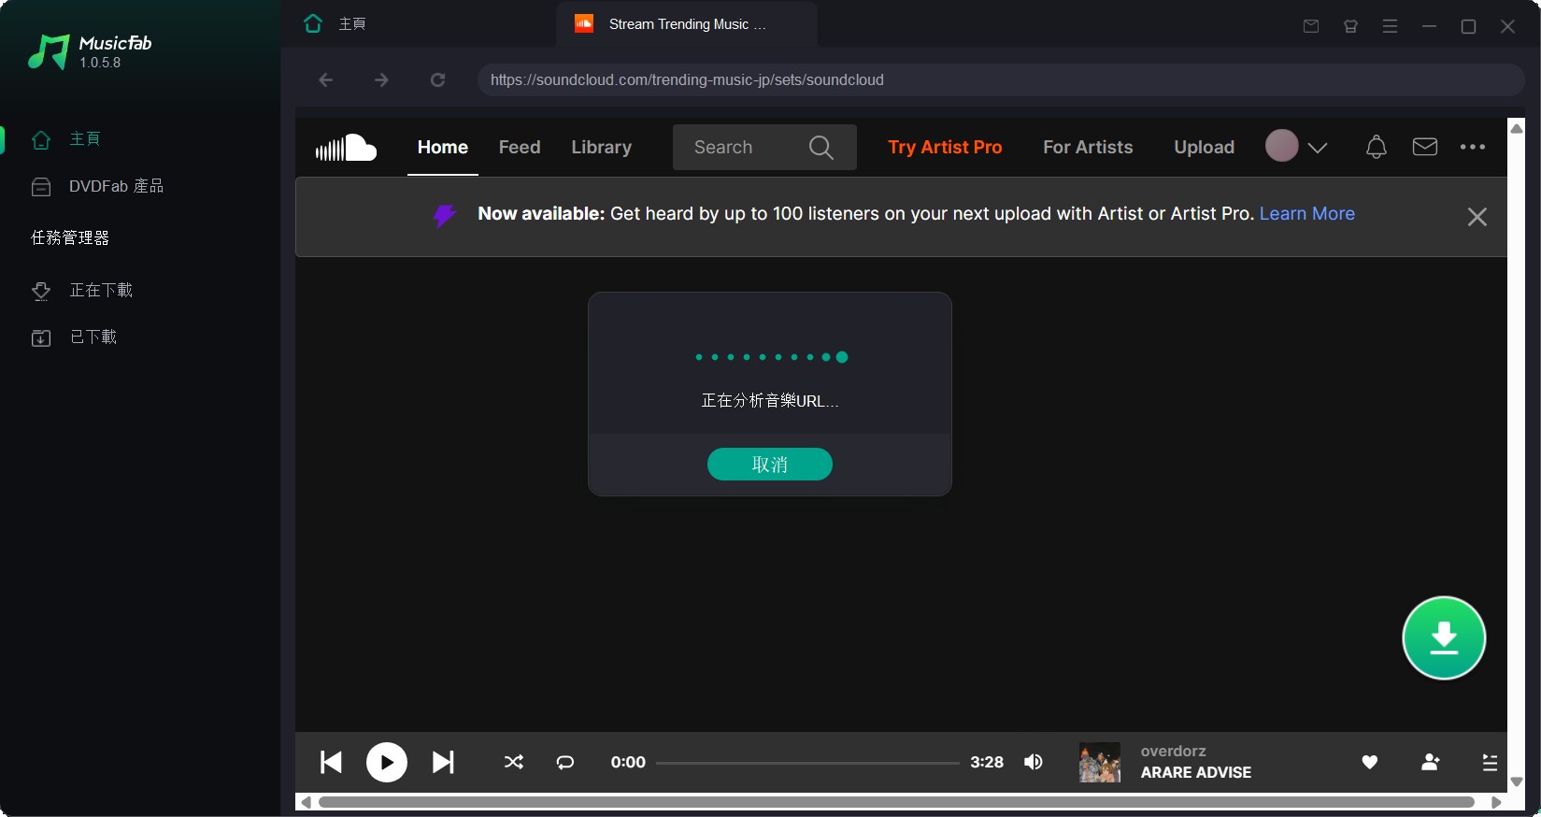The image size is (1541, 817).
Task: Click the vertical scrollbar down arrow
Action: tap(1517, 781)
